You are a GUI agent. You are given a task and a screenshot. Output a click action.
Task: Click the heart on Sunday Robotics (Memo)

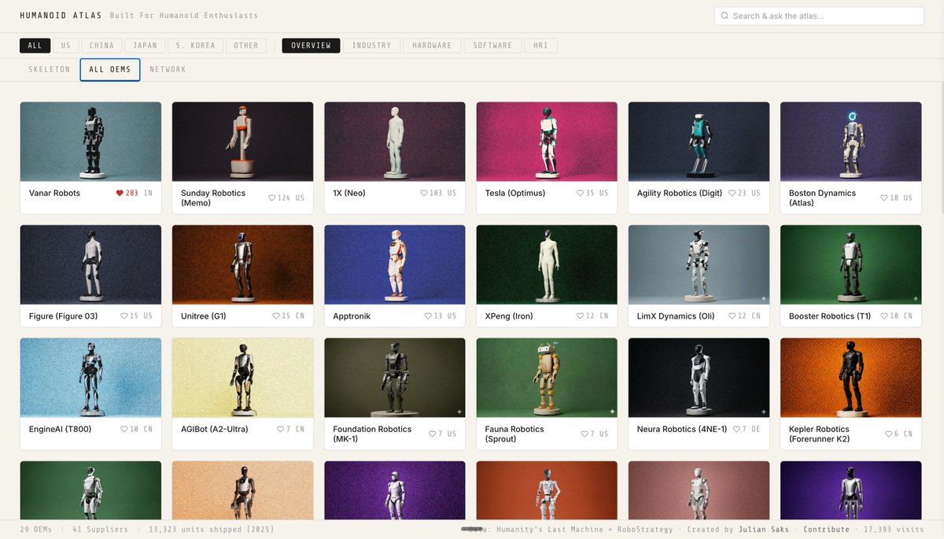click(x=272, y=198)
